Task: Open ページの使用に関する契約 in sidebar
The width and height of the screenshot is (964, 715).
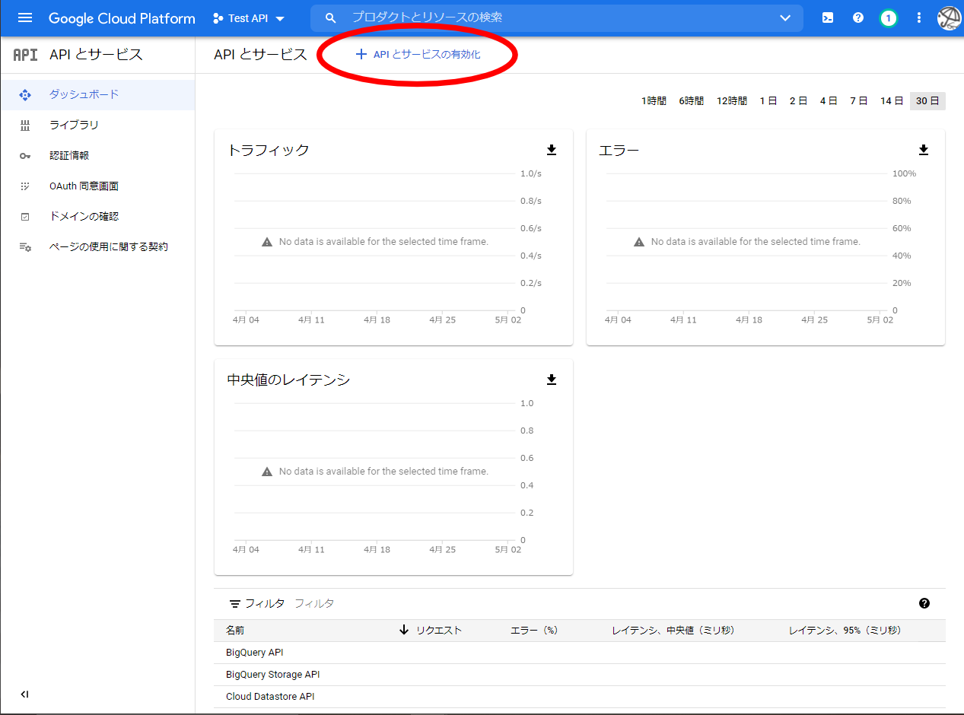Action: coord(97,246)
